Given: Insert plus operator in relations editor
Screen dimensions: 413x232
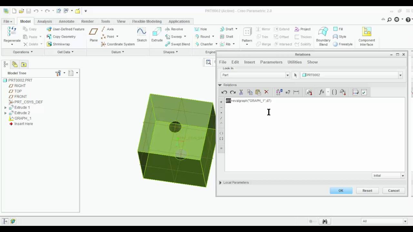Looking at the screenshot, I should [x=221, y=102].
